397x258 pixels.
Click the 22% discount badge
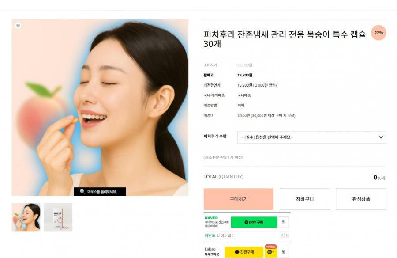(x=378, y=33)
